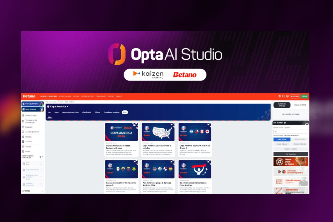The height and width of the screenshot is (222, 333).
Task: Select the R$600 - R$3000 winnings option
Action: pyautogui.click(x=282, y=144)
